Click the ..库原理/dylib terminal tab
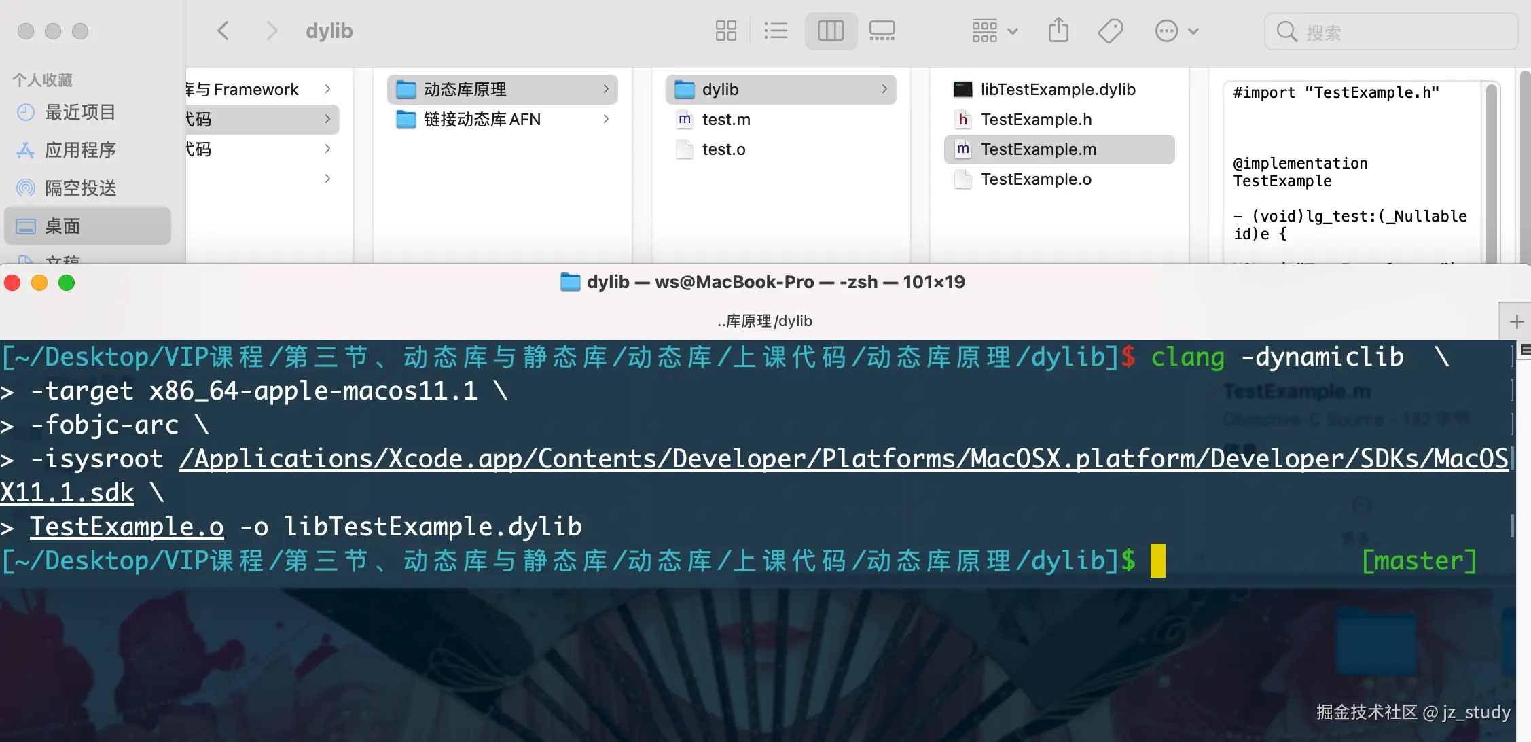Screen dimensions: 1531x742 (765, 321)
